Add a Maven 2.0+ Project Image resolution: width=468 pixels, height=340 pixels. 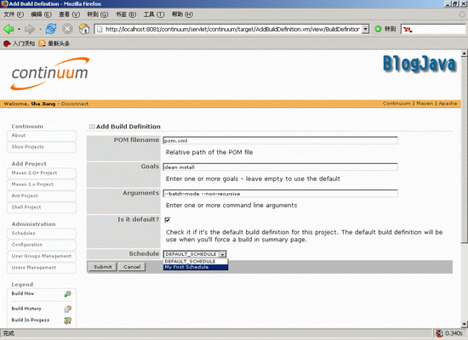click(41, 173)
